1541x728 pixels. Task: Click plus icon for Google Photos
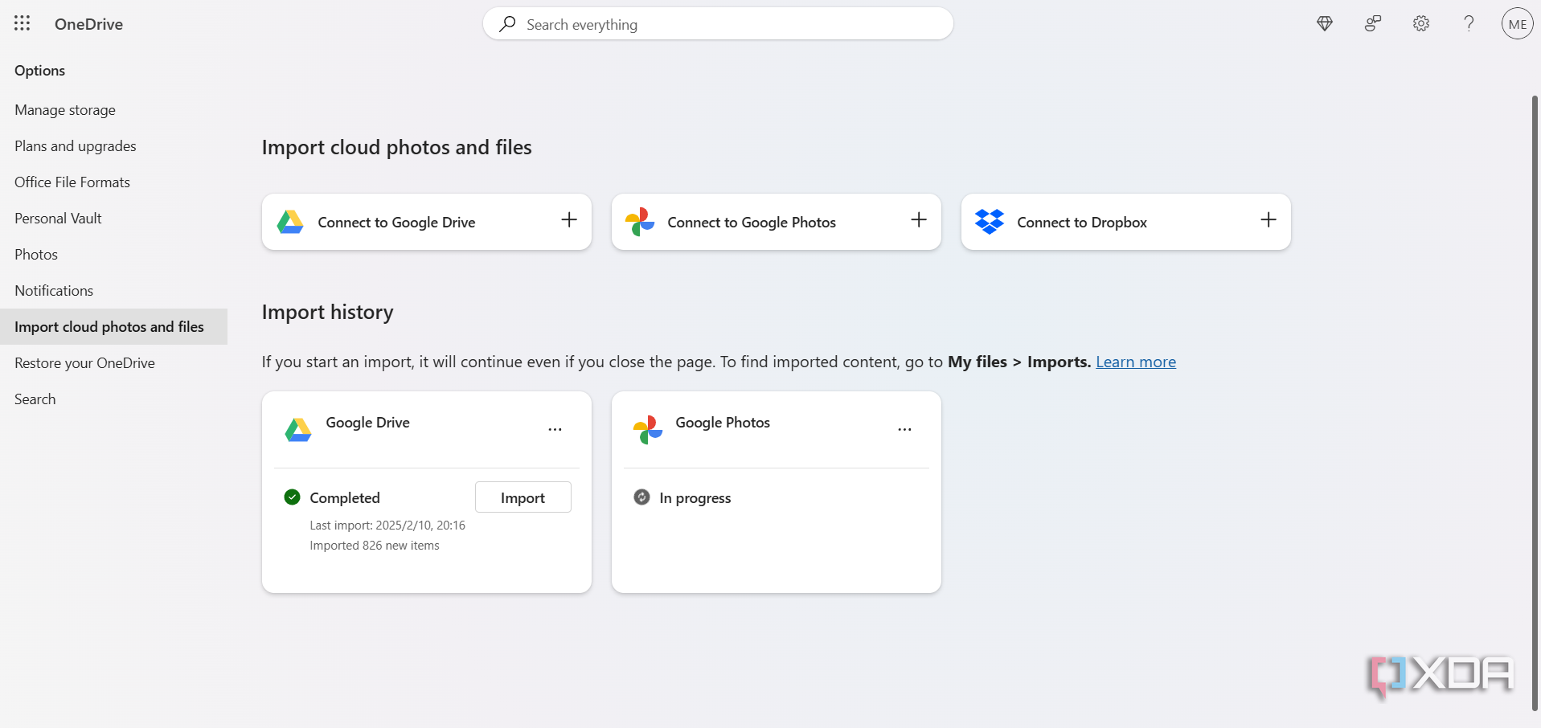(919, 220)
